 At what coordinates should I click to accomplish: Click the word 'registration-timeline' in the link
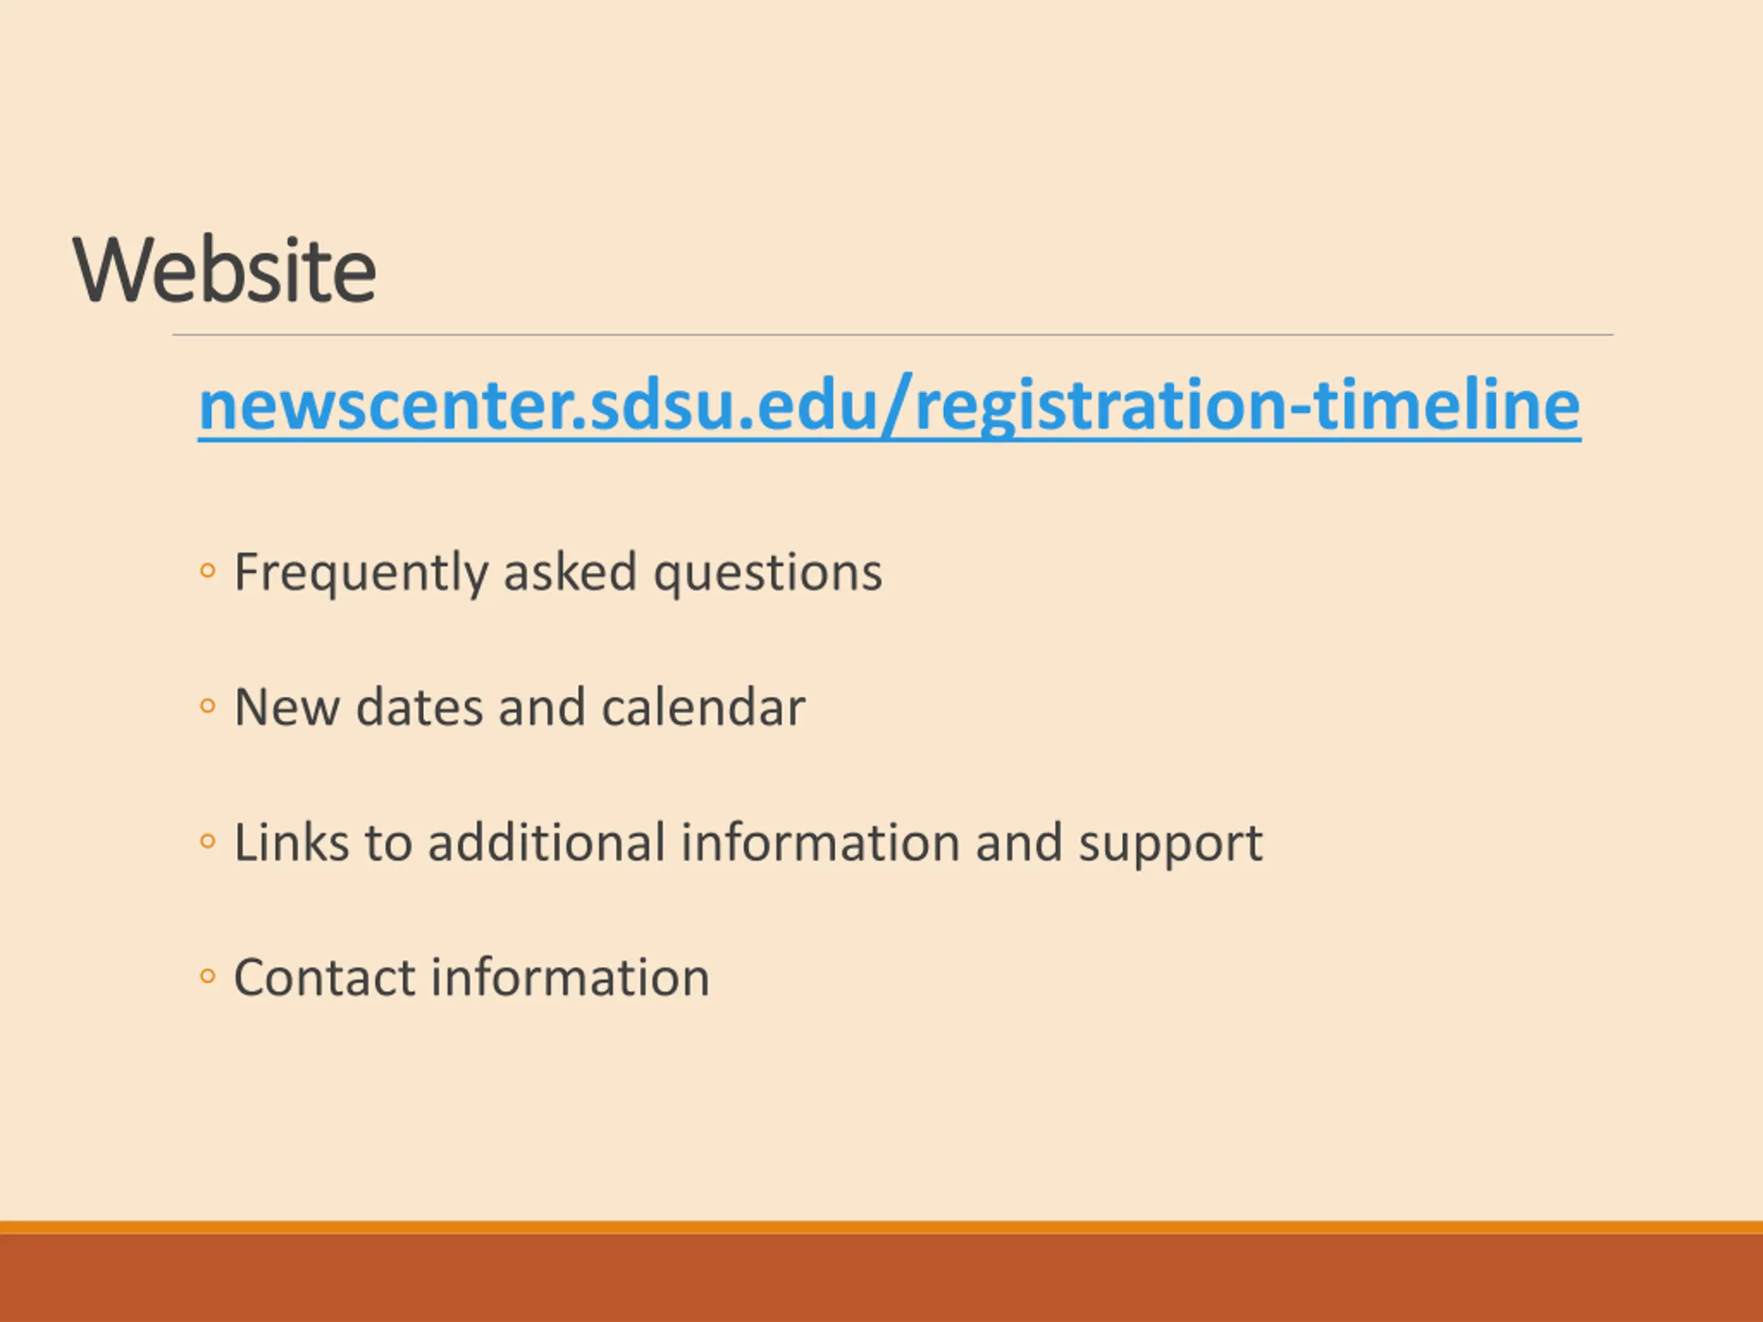pyautogui.click(x=1247, y=407)
